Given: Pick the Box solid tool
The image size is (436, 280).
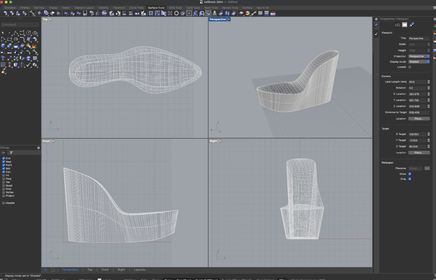Looking at the screenshot, I should point(3,46).
